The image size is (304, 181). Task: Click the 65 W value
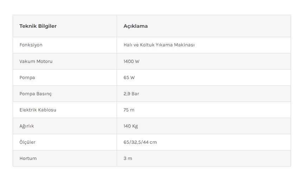tap(129, 78)
